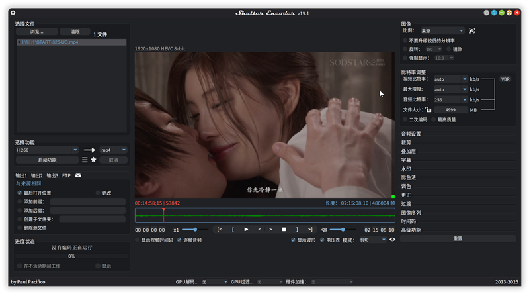Image resolution: width=529 pixels, height=294 pixels.
Task: Adjust the playback speed slider
Action: 195,230
